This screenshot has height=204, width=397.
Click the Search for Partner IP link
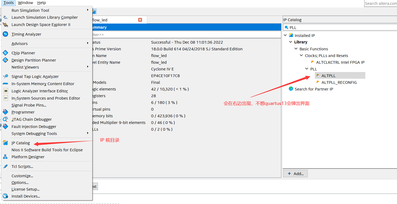point(314,89)
